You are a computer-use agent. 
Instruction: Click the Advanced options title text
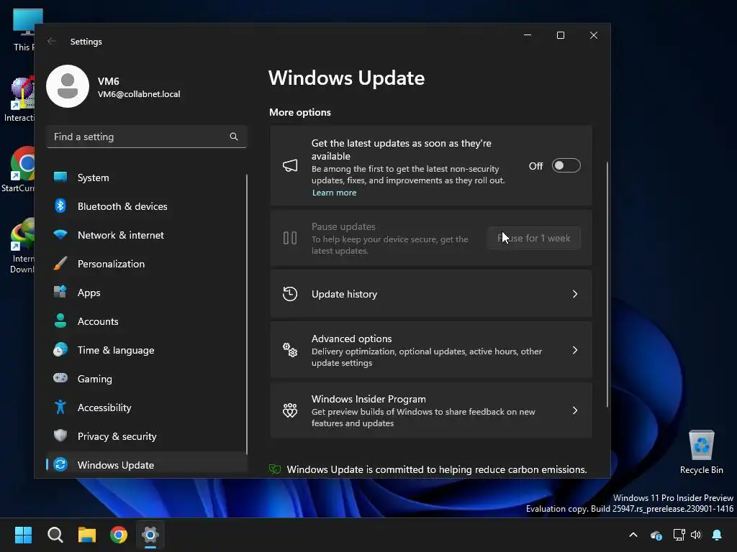pyautogui.click(x=351, y=339)
